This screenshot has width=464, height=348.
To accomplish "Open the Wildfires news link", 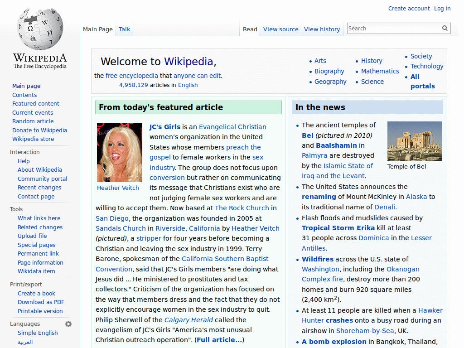I will pos(318,259).
